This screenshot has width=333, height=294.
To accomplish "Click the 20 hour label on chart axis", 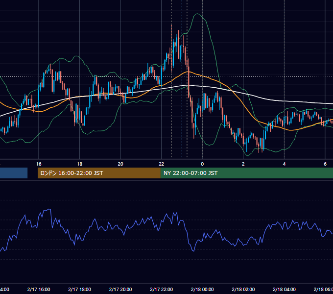I will point(120,164).
